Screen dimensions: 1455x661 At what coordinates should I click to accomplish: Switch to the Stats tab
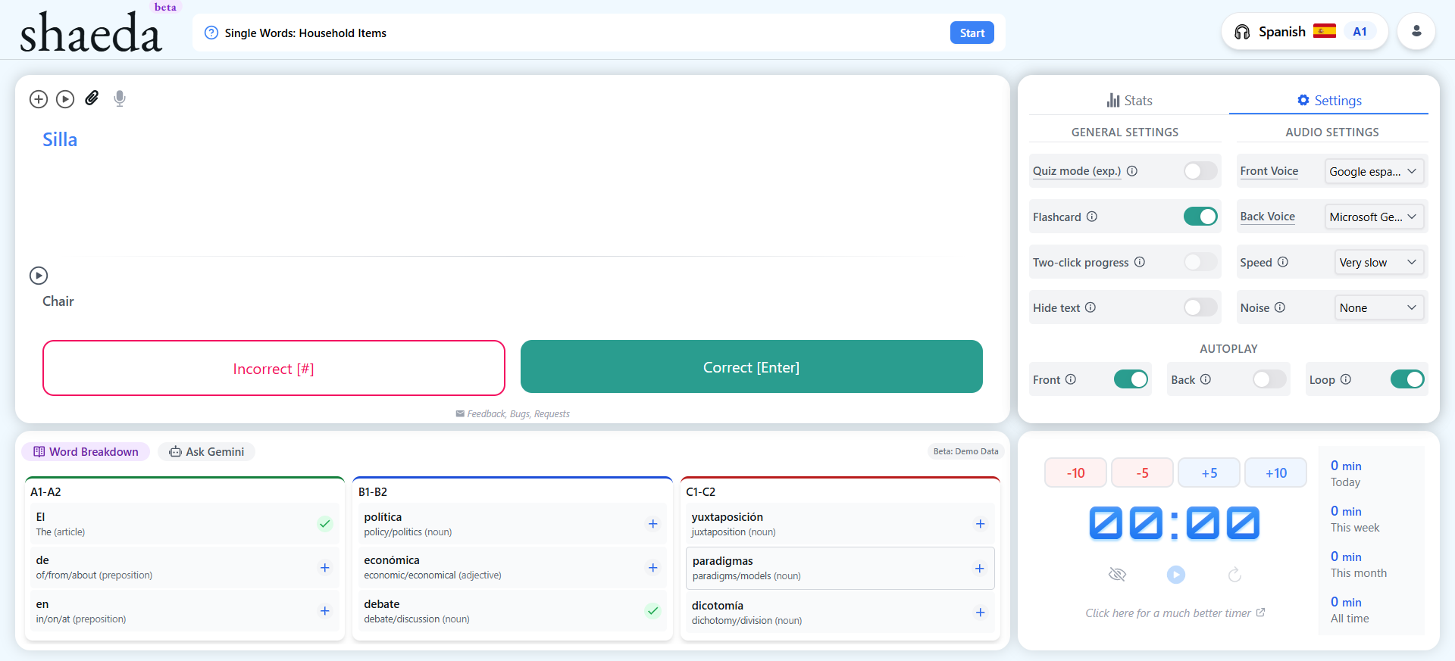1129,101
